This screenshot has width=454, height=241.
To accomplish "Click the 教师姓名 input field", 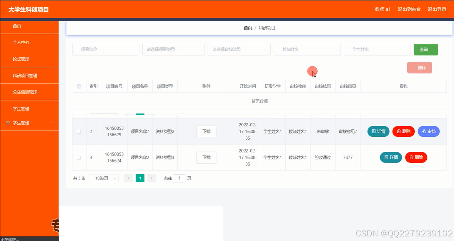I will click(x=307, y=49).
